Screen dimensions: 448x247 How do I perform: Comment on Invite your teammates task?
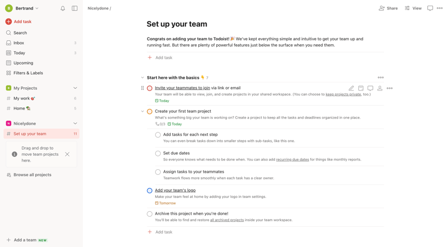(x=370, y=88)
